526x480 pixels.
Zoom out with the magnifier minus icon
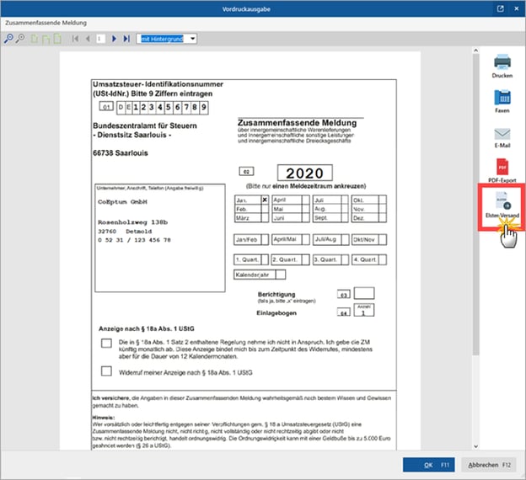[20, 39]
